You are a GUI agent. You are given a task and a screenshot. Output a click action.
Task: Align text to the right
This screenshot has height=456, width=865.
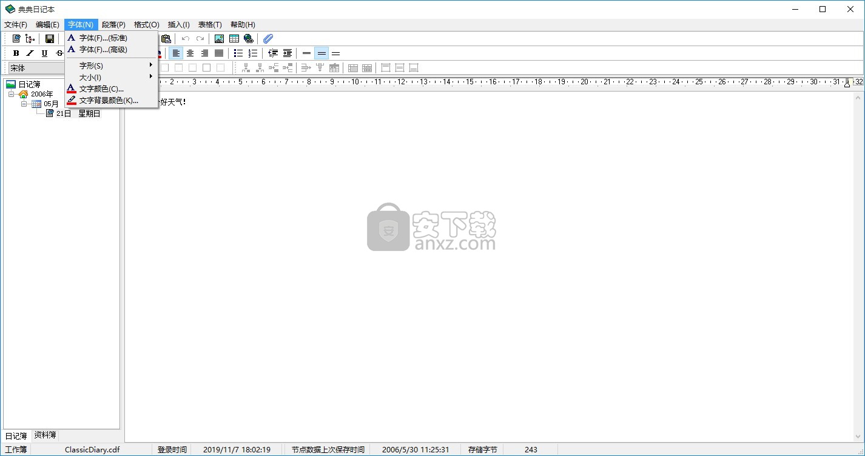(205, 53)
